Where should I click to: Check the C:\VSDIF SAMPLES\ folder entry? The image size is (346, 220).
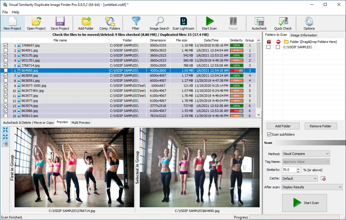coord(269,47)
